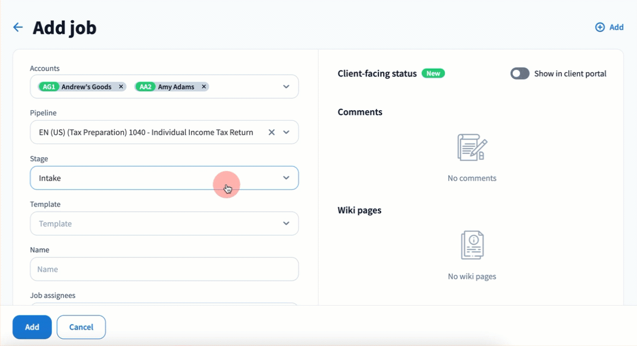This screenshot has height=346, width=637.
Task: Remove Andrew's Goods account chip
Action: click(x=121, y=87)
